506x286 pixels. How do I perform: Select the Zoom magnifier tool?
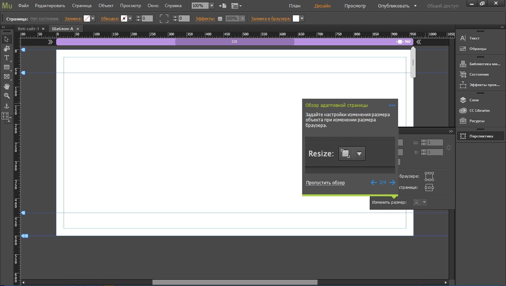pyautogui.click(x=7, y=96)
